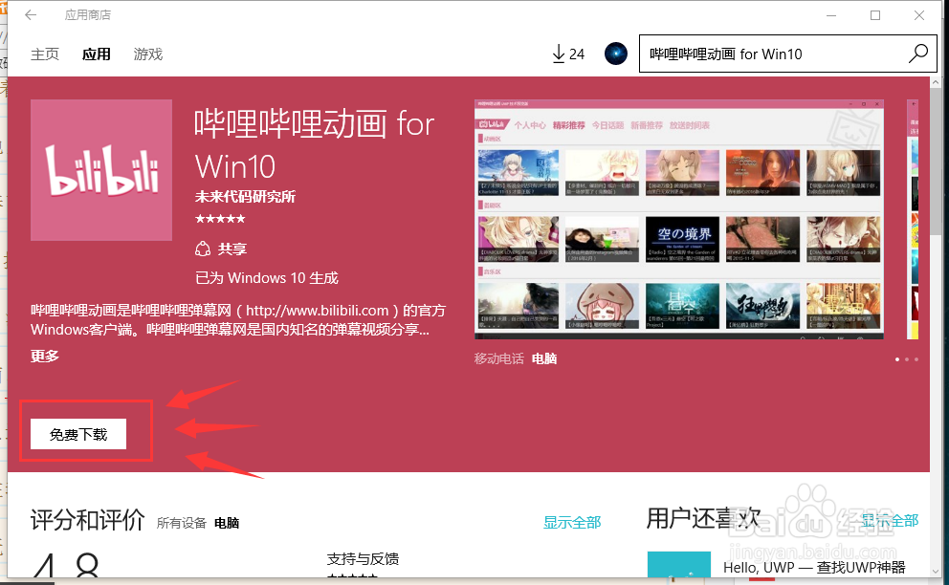Switch to the 主页 tab
The image size is (949, 585).
(44, 54)
